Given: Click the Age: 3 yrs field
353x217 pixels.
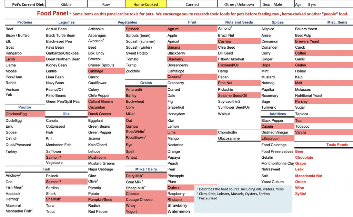Looking at the screenshot, I should coord(323,4).
